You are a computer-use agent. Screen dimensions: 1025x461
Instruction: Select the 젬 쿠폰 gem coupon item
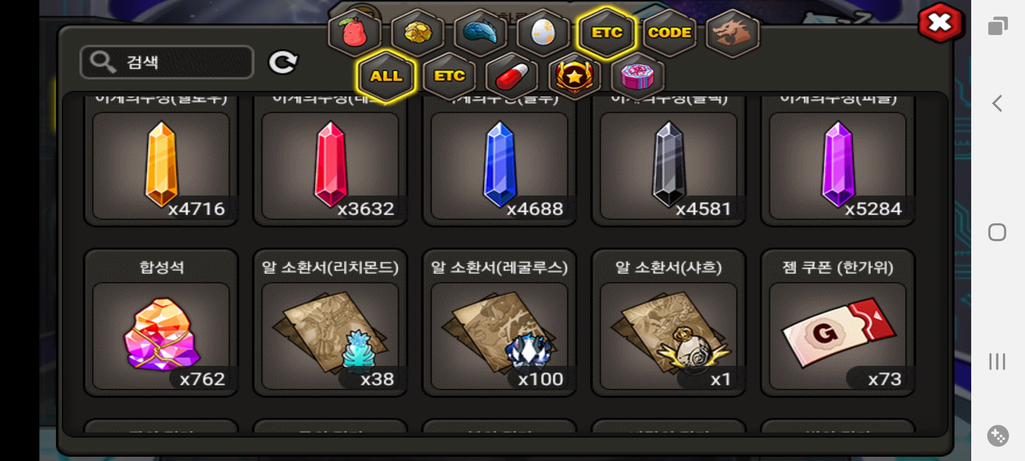838,323
